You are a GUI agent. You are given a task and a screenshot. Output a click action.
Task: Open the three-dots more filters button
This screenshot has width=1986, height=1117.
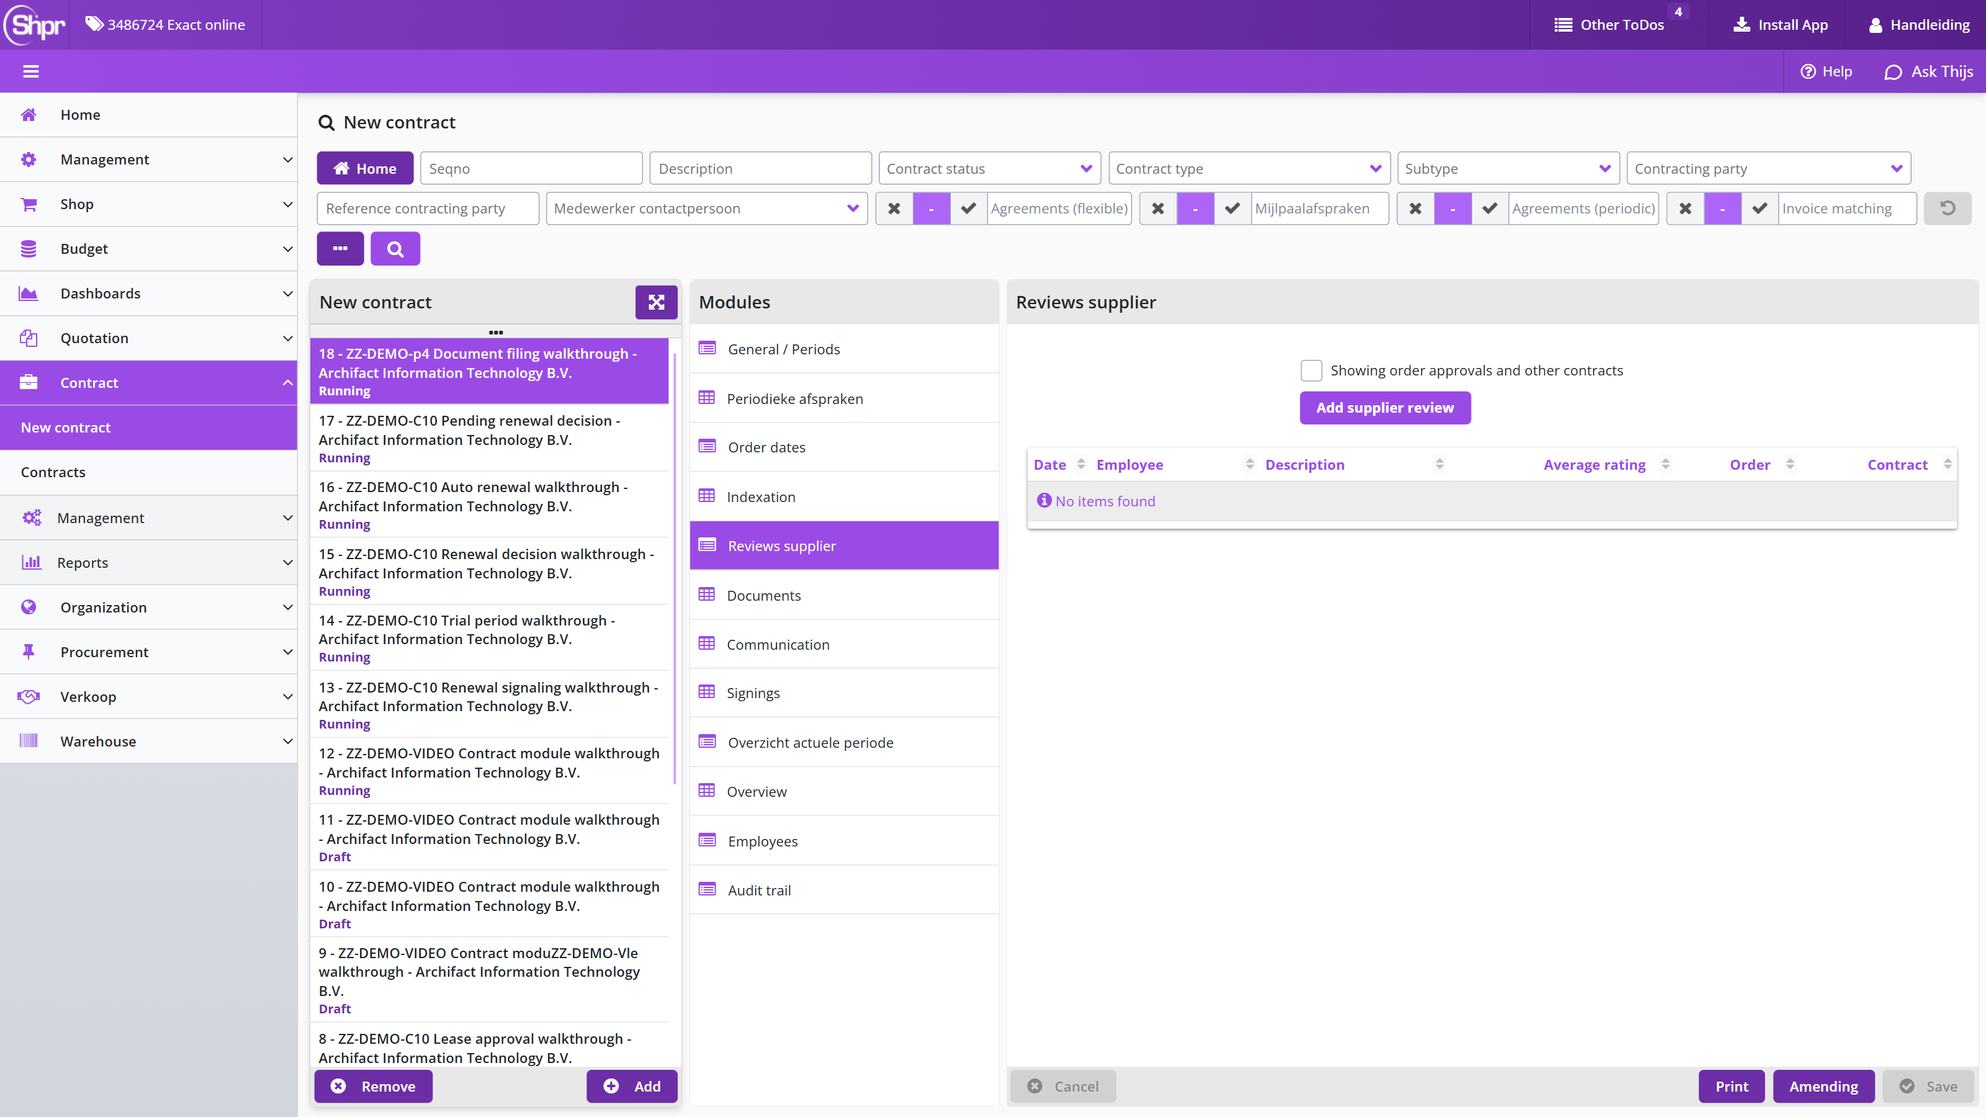click(x=340, y=249)
